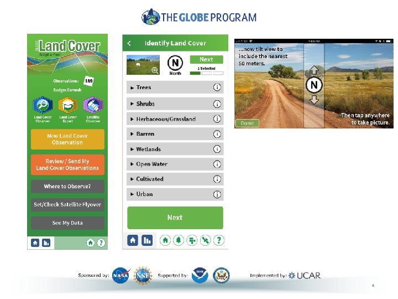
Task: Click green help icon on Land Cover home screen
Action: point(101,243)
